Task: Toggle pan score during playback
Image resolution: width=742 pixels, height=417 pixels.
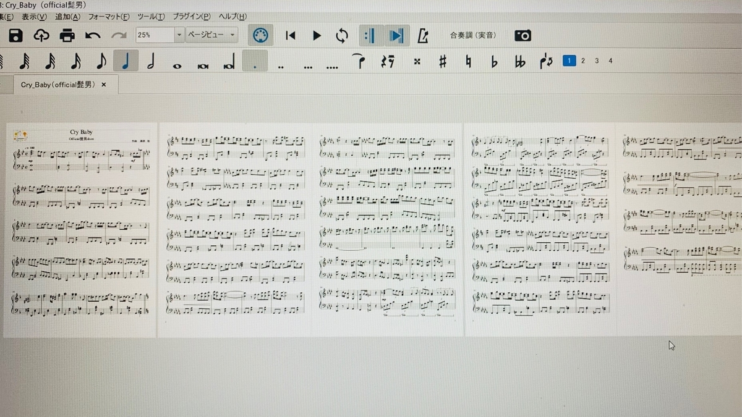Action: [396, 36]
